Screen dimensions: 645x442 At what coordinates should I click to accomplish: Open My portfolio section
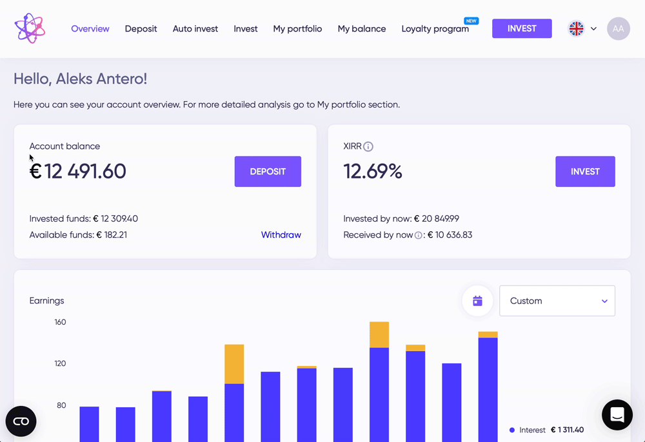coord(297,29)
